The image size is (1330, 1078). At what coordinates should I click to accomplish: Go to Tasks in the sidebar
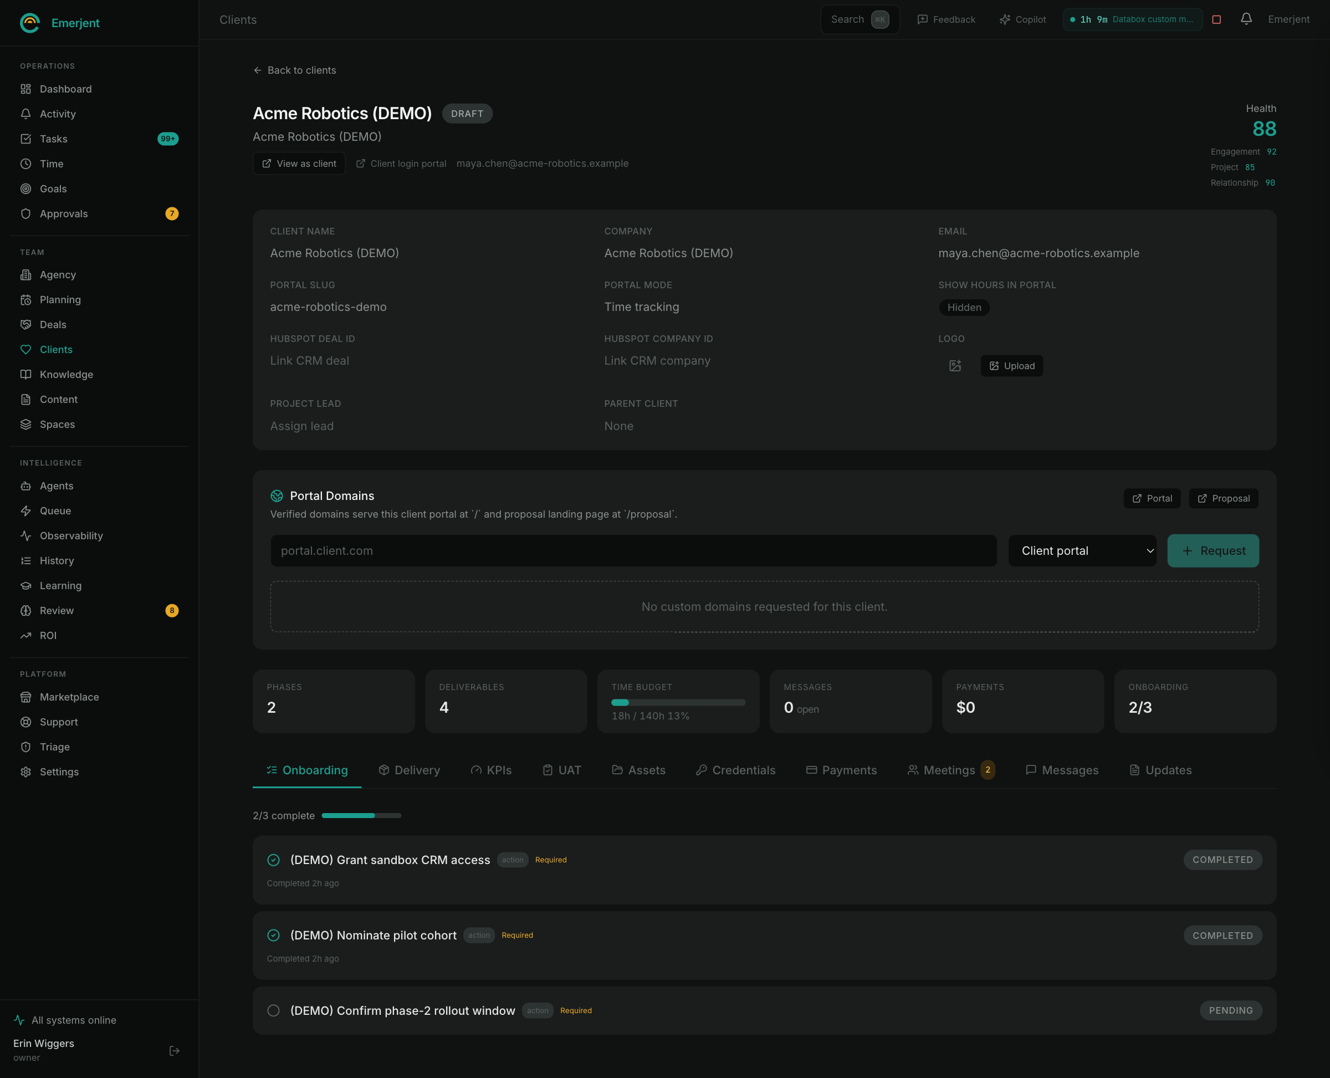point(99,139)
